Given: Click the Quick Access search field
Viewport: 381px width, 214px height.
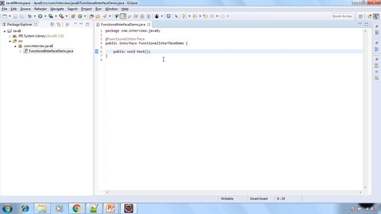Looking at the screenshot, I should coord(342,16).
